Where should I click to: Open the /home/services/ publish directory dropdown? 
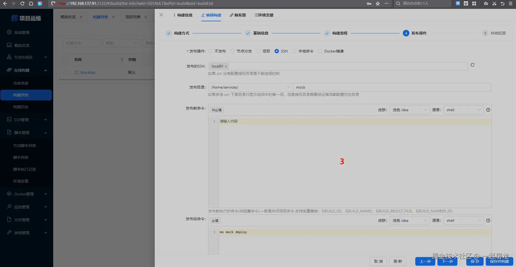(x=251, y=87)
